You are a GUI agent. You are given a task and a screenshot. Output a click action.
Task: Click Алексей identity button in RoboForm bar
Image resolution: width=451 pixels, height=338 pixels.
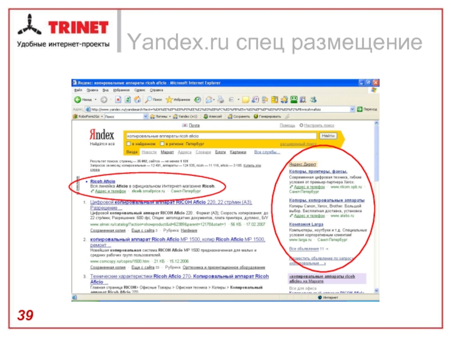[x=213, y=117]
